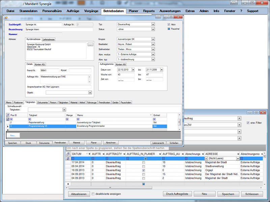This screenshot has height=202, width=270.
Task: Open the Betriebsdaten menu
Action: (113, 11)
